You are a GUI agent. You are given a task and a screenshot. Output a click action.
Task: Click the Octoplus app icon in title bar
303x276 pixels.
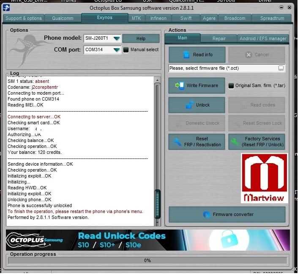click(6, 8)
